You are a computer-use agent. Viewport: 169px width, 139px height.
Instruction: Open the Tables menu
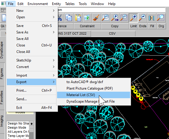point(70,4)
